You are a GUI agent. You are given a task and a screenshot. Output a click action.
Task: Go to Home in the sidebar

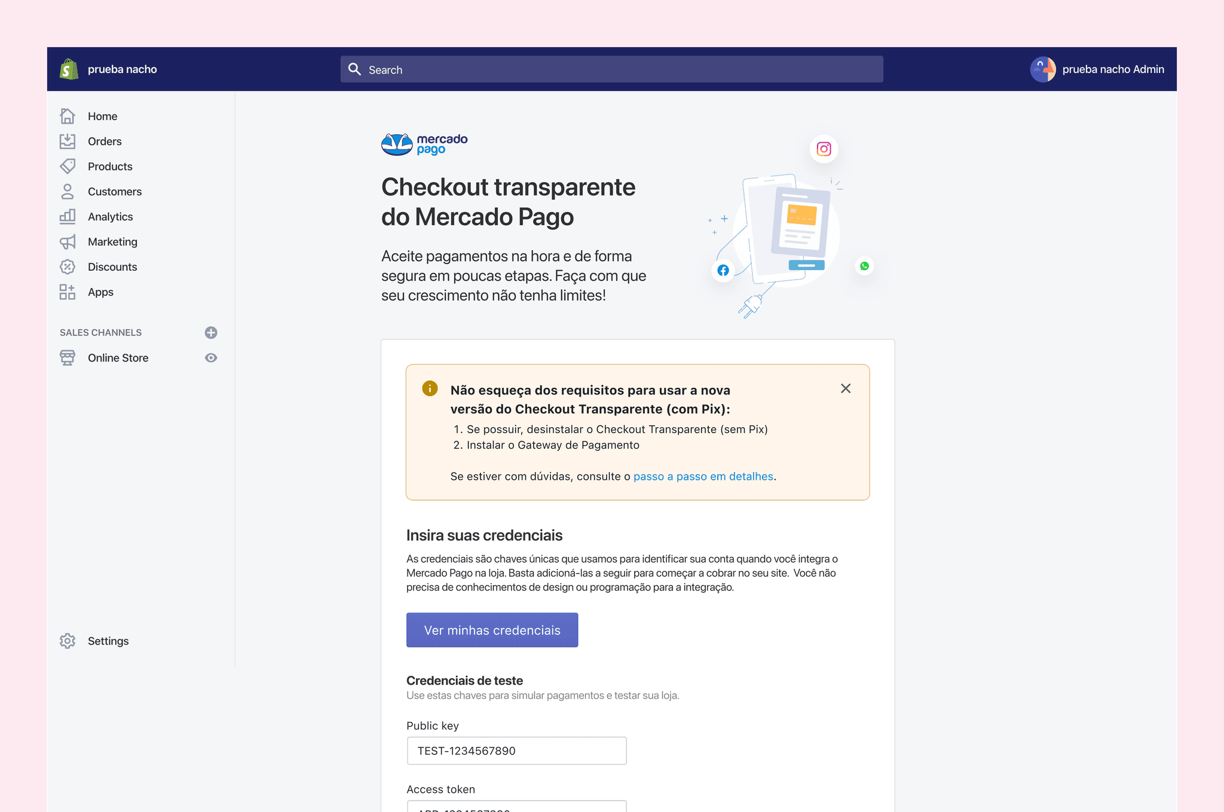tap(102, 116)
